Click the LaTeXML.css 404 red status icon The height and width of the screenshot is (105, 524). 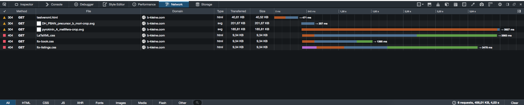pos(4,35)
